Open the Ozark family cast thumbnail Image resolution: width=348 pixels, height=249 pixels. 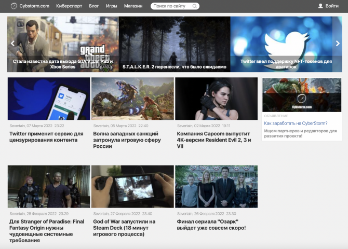point(217,186)
